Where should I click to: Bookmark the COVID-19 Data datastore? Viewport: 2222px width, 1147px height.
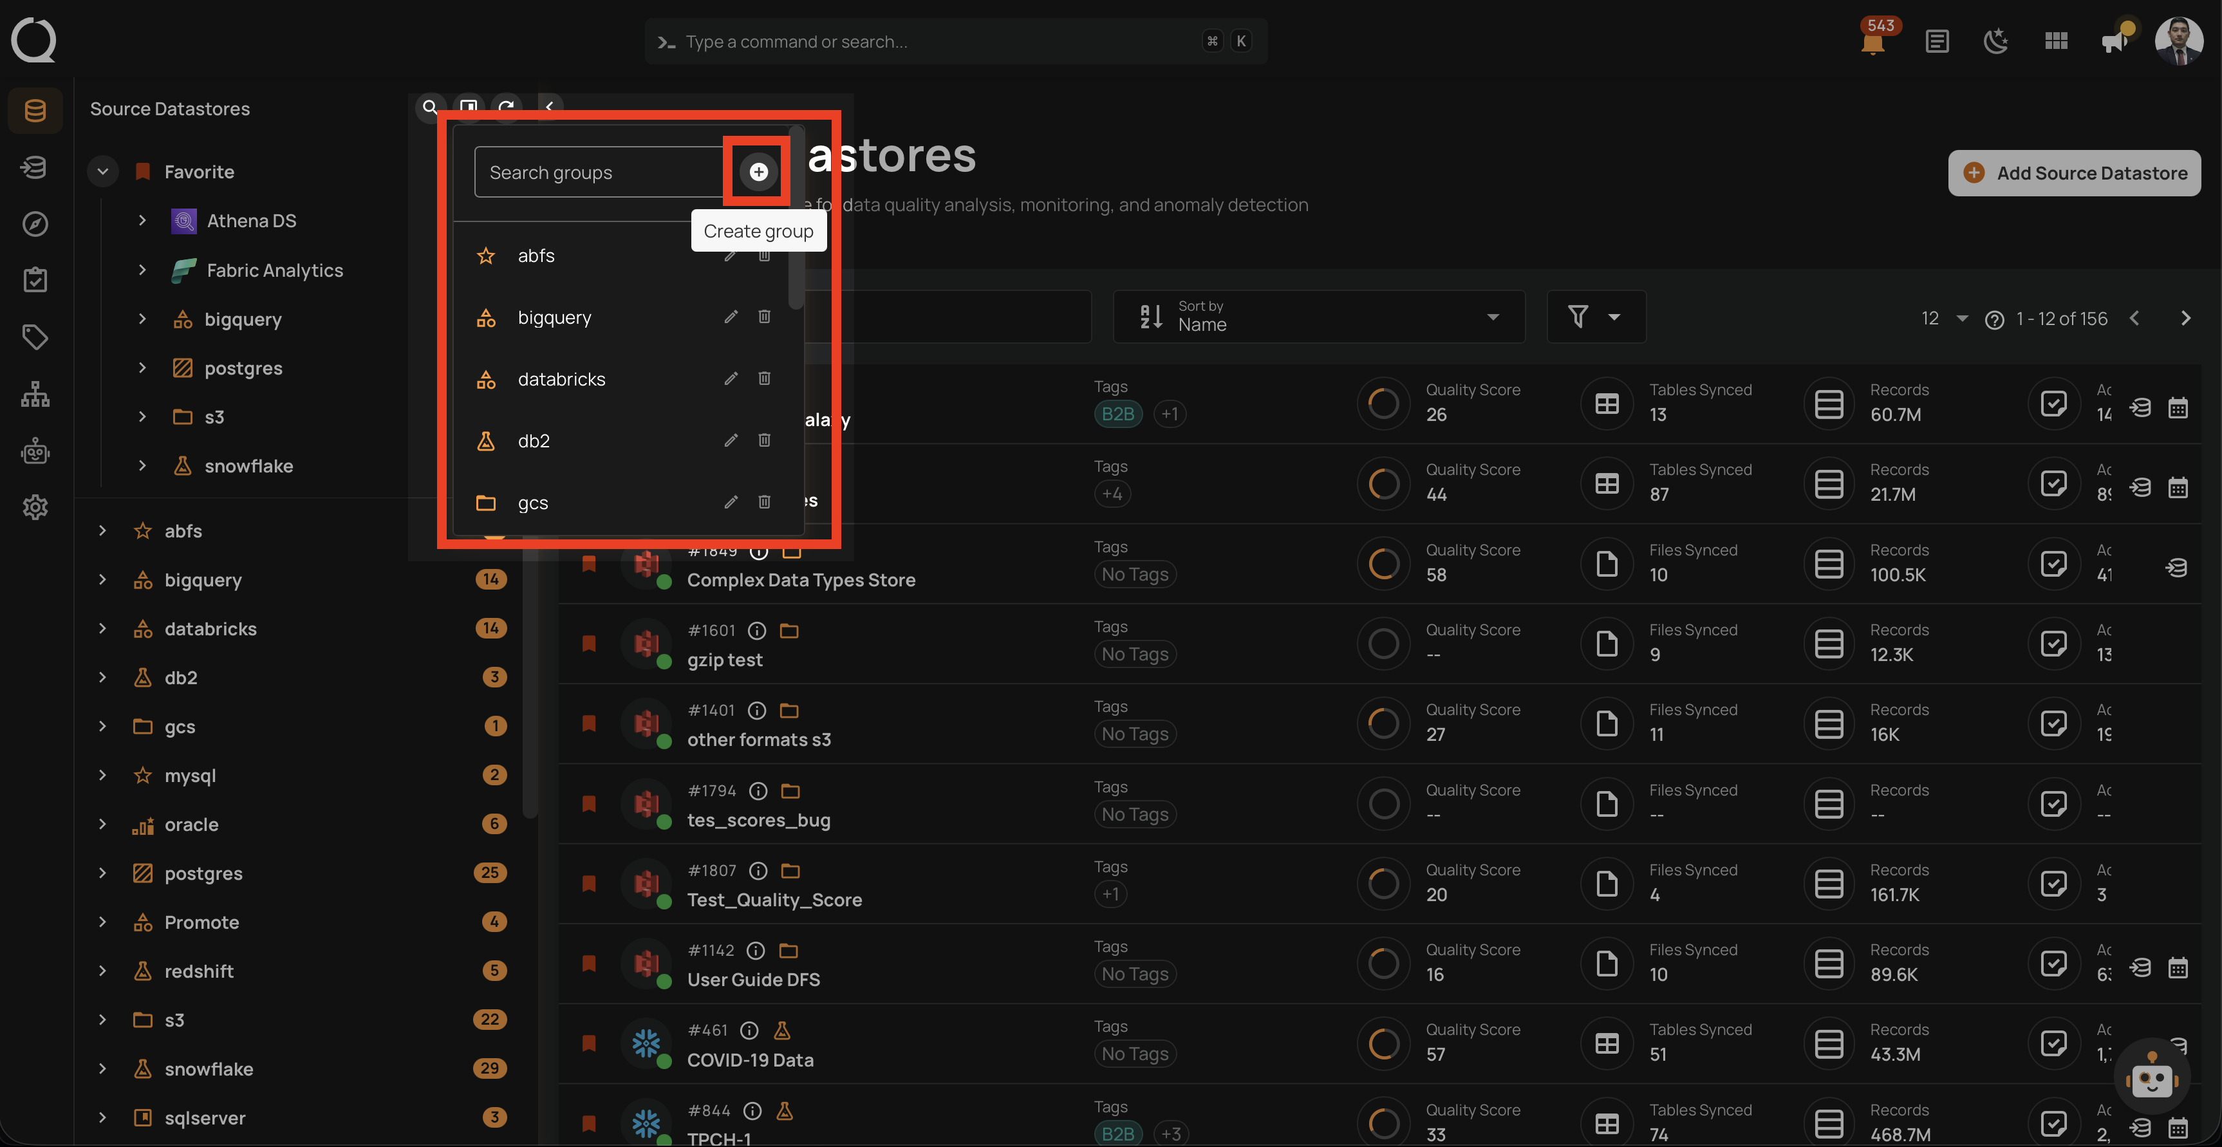[x=589, y=1043]
